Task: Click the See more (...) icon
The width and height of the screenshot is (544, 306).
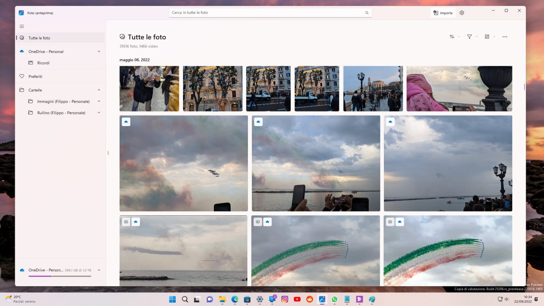Action: pos(505,36)
